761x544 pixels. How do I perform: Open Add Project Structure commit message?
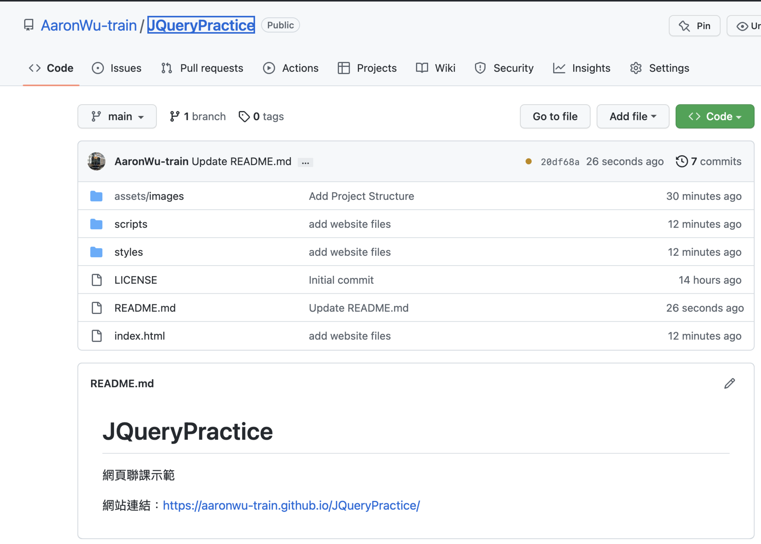[x=362, y=196]
